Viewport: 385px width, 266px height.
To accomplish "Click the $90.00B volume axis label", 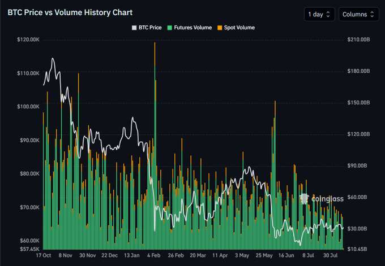I will coord(357,166).
